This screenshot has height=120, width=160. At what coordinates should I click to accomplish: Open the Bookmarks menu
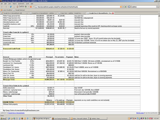point(21,4)
